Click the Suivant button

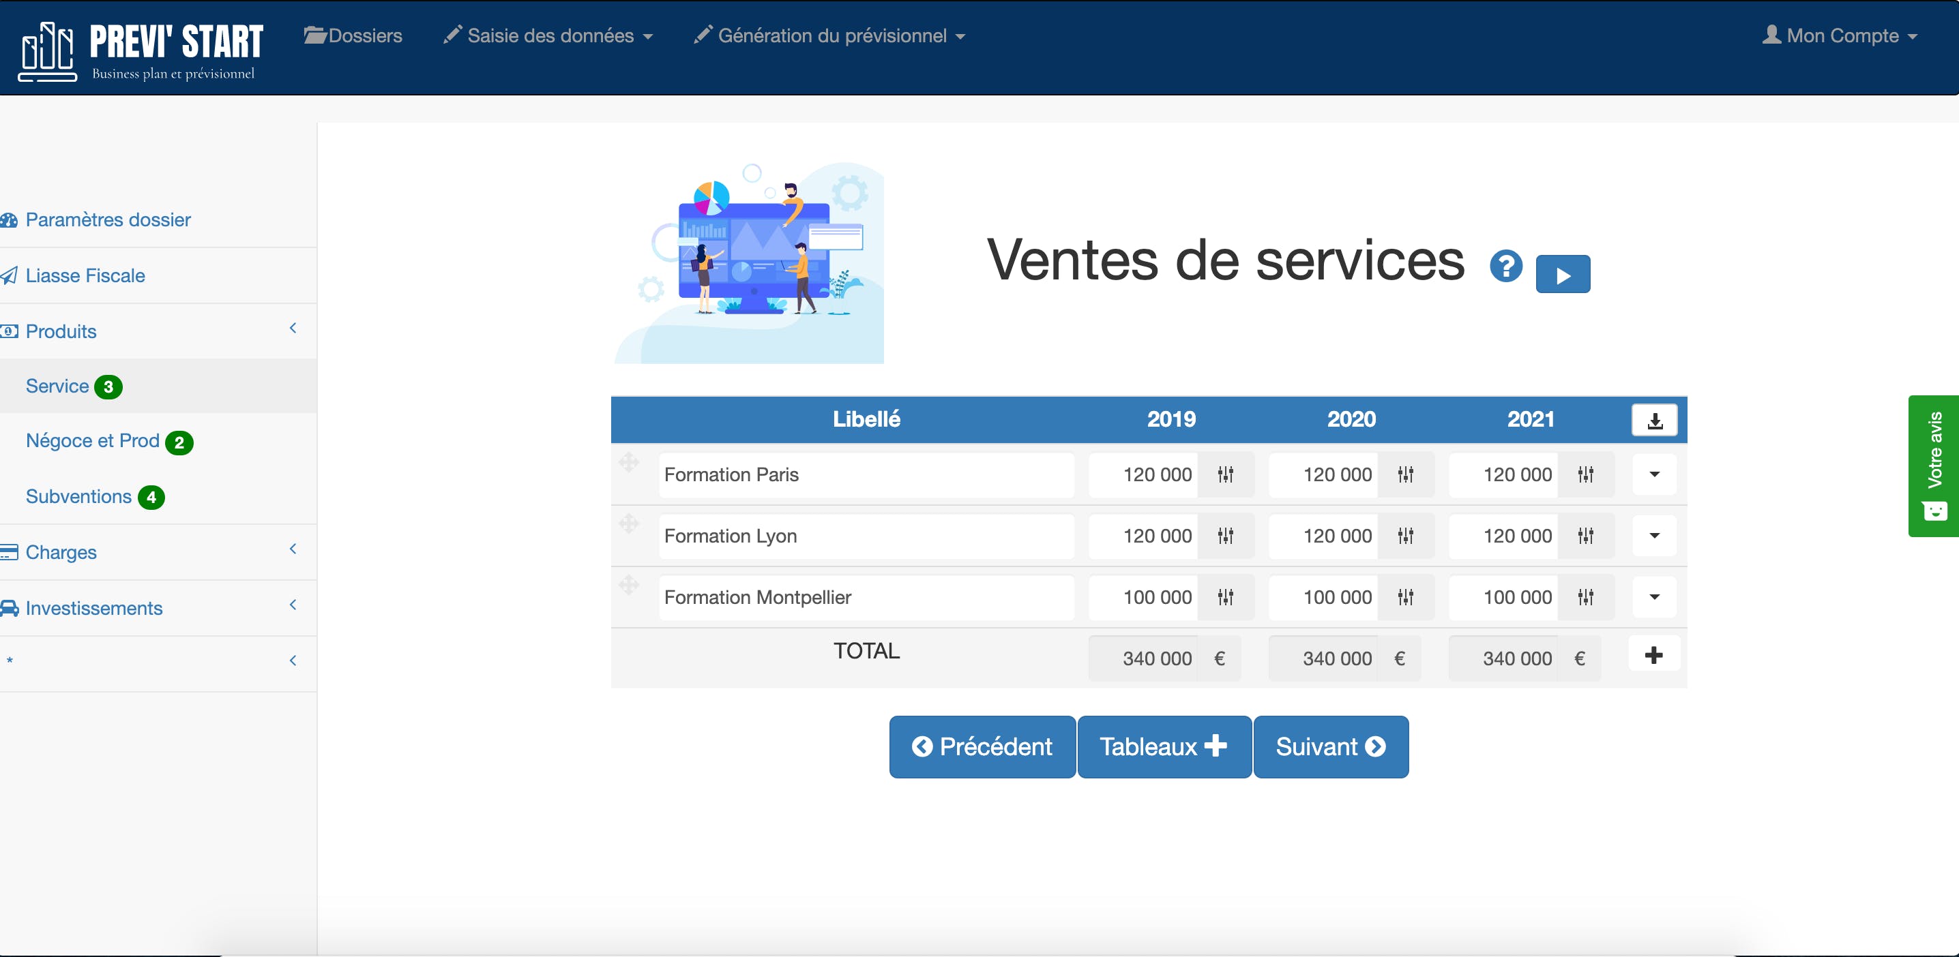tap(1330, 747)
